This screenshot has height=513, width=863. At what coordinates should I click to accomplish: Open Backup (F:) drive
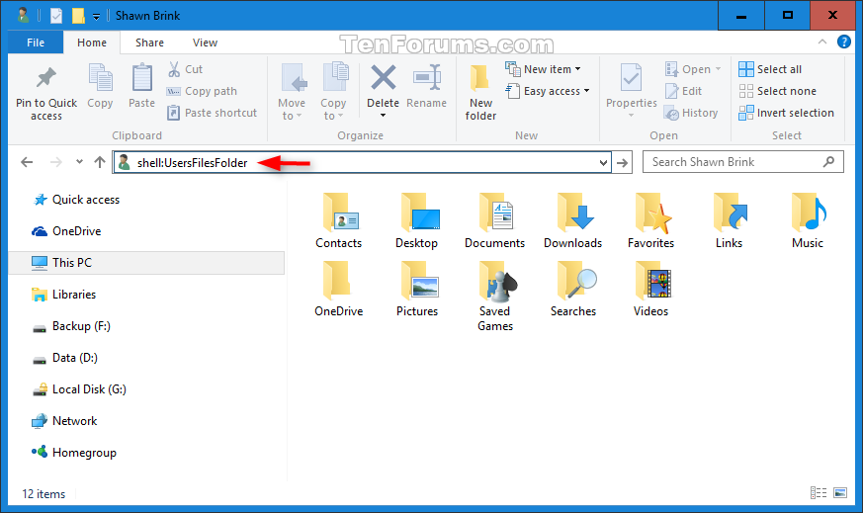(x=71, y=326)
